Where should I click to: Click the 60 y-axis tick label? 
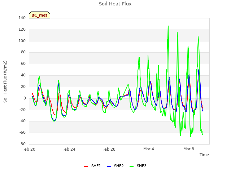click(x=23, y=63)
